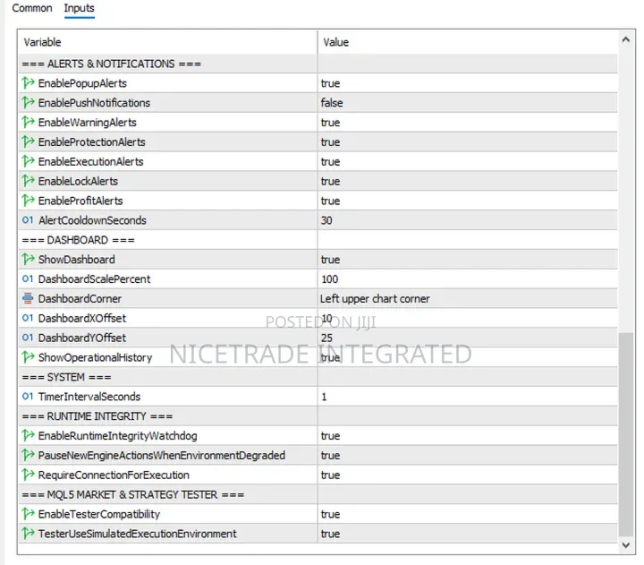This screenshot has width=644, height=565.
Task: Click the DashboardYOffset integer icon
Action: pos(28,338)
